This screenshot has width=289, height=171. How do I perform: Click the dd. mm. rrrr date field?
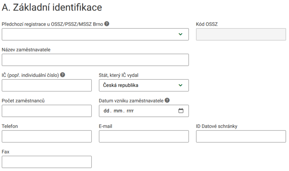pos(144,111)
